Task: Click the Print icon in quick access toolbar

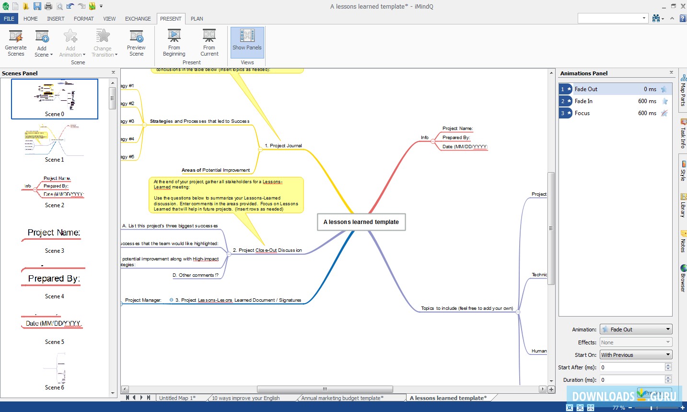Action: [x=48, y=6]
